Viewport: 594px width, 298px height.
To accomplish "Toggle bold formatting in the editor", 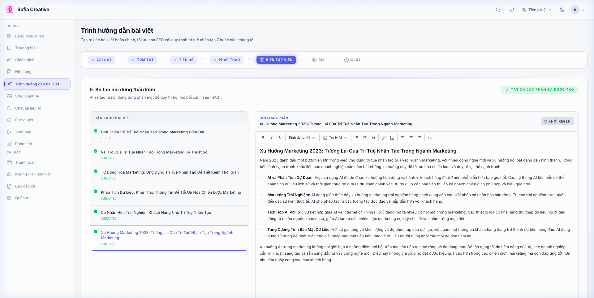I will tap(263, 137).
